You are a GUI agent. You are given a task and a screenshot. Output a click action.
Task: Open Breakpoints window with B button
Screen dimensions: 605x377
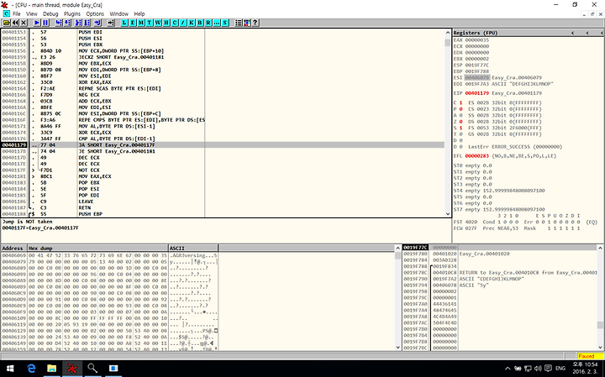200,23
